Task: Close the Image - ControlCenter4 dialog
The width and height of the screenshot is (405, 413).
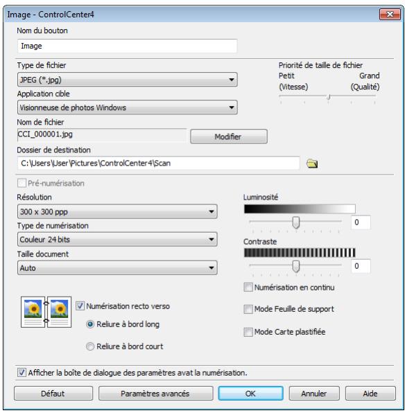Action: (390, 14)
